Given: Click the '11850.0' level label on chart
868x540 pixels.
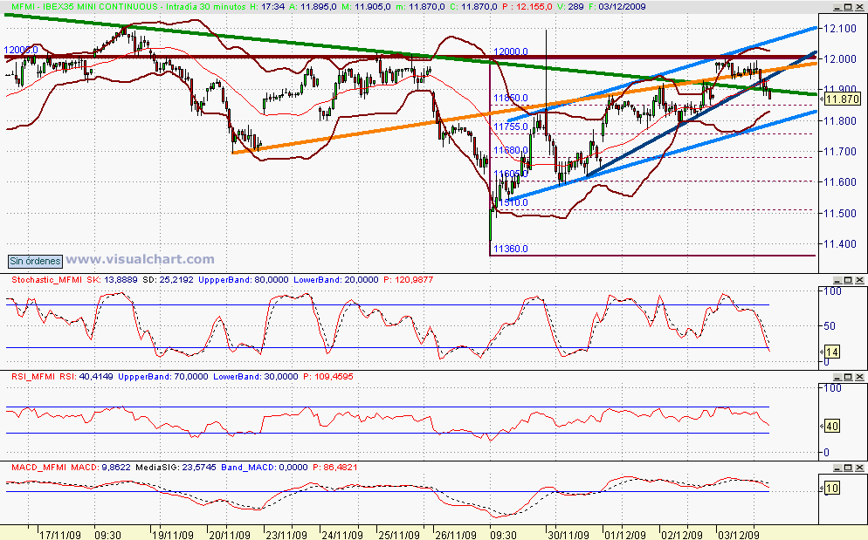Looking at the screenshot, I should [x=510, y=98].
